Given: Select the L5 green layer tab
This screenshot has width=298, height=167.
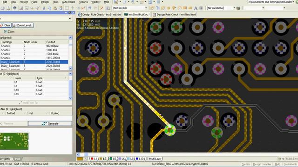Looking at the screenshot, I should (113, 159).
